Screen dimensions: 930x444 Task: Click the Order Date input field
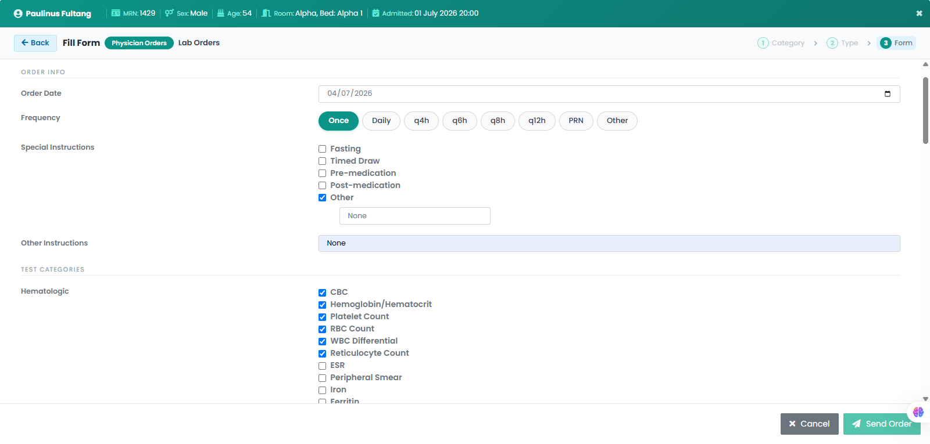(x=609, y=94)
